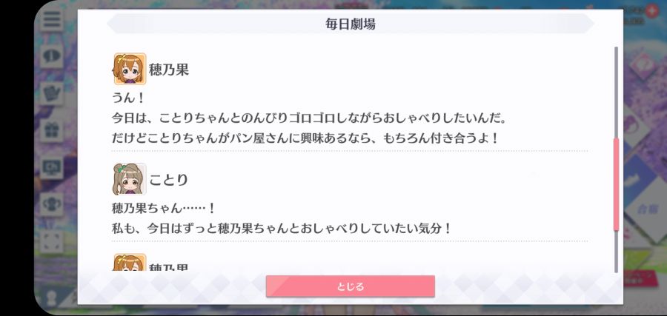Screen dimensions: 667x316
Task: Click the pink scrollbar thumb
Action: point(616,184)
